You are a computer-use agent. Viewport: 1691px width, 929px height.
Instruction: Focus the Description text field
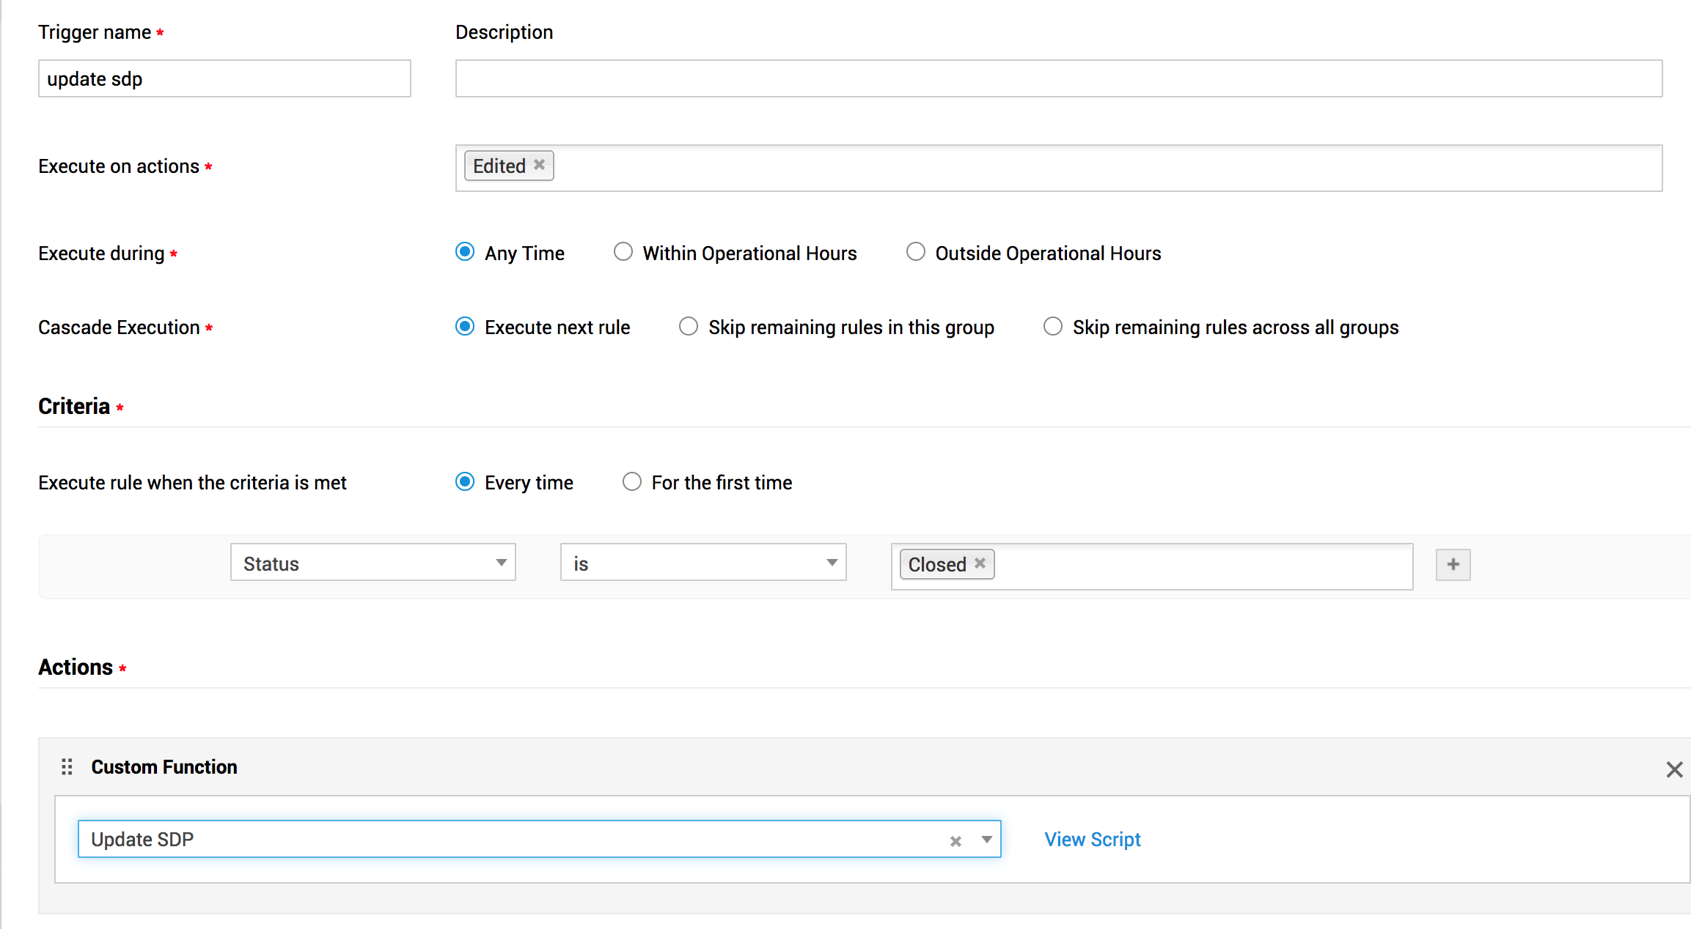tap(1058, 78)
